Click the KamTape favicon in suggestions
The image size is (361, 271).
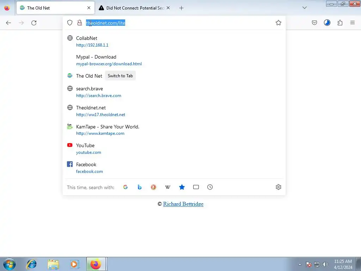tap(70, 126)
